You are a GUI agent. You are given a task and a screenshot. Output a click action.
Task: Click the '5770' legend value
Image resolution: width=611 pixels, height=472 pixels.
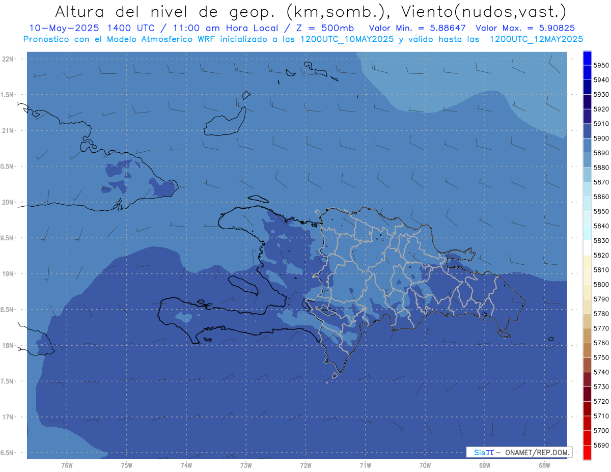[601, 328]
